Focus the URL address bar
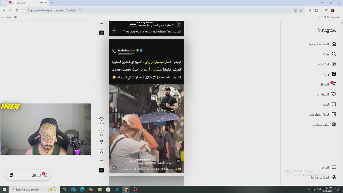 158,10
